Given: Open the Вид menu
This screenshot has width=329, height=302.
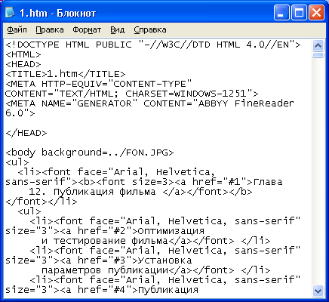Looking at the screenshot, I should (118, 30).
